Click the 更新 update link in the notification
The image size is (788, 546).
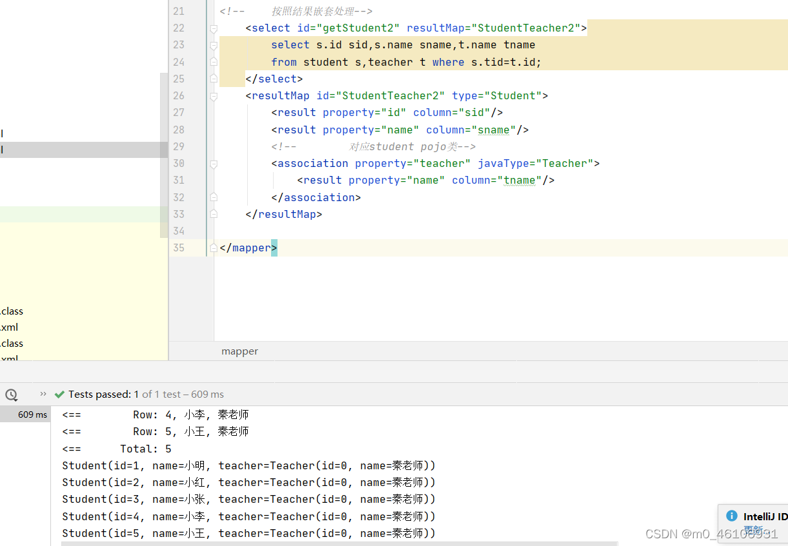[754, 527]
